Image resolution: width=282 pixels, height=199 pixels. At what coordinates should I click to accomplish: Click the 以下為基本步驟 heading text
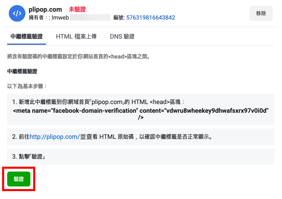27,86
